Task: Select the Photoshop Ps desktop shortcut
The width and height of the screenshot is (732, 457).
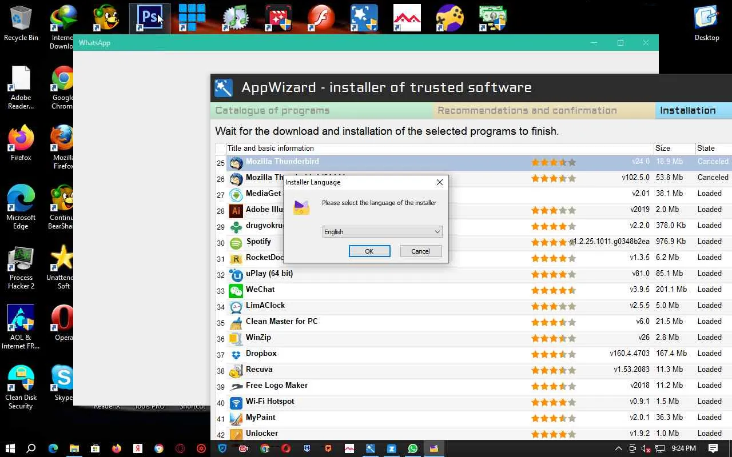Action: pos(149,18)
